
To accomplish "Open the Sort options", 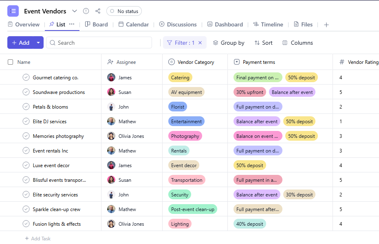I will point(263,43).
